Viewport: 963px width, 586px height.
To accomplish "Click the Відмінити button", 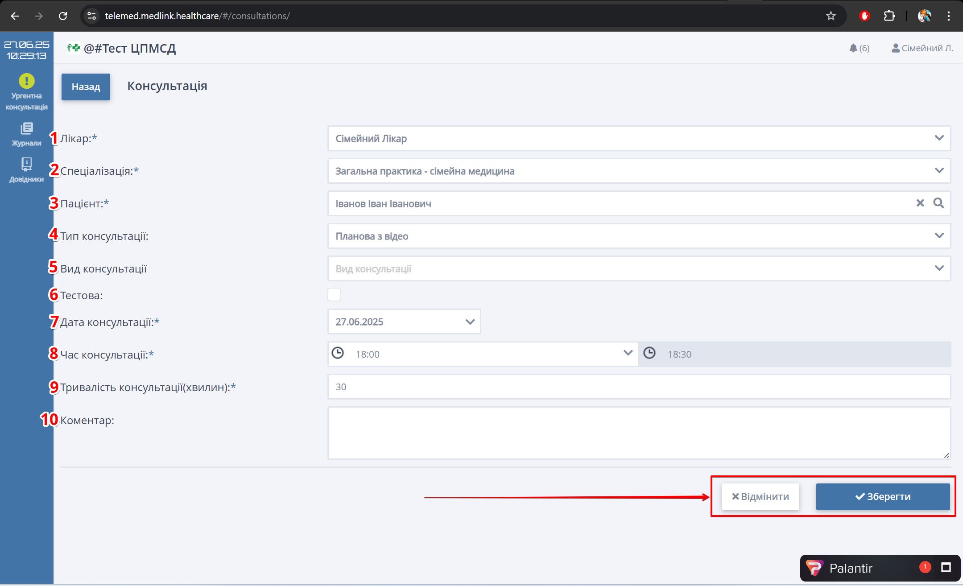I will (x=760, y=496).
